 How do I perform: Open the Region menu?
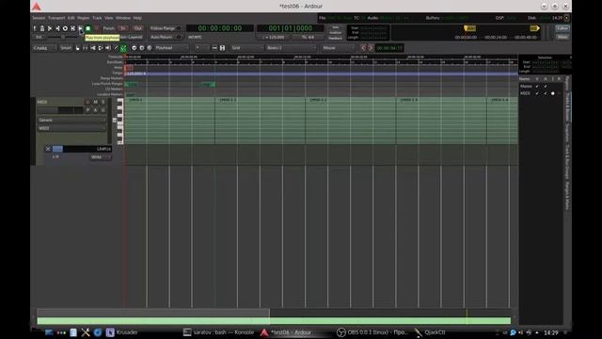click(84, 18)
